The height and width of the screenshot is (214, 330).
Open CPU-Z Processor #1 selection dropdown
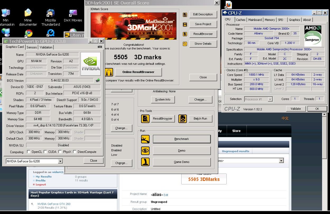[x=270, y=99]
